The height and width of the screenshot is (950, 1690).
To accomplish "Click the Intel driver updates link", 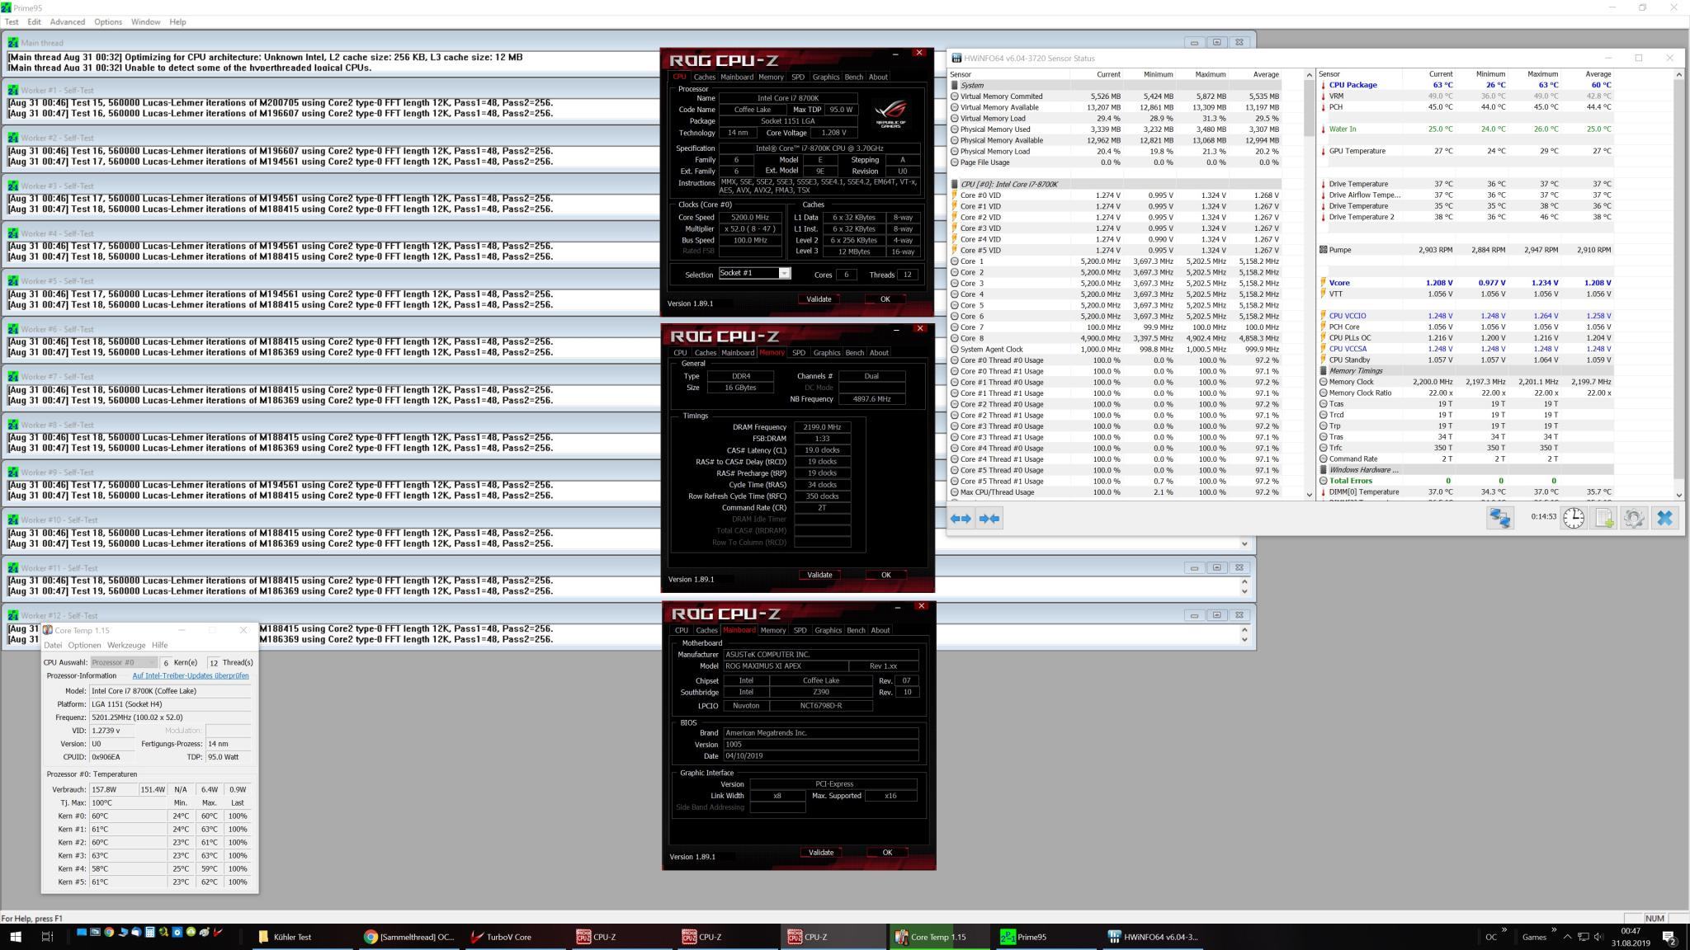I will (190, 675).
